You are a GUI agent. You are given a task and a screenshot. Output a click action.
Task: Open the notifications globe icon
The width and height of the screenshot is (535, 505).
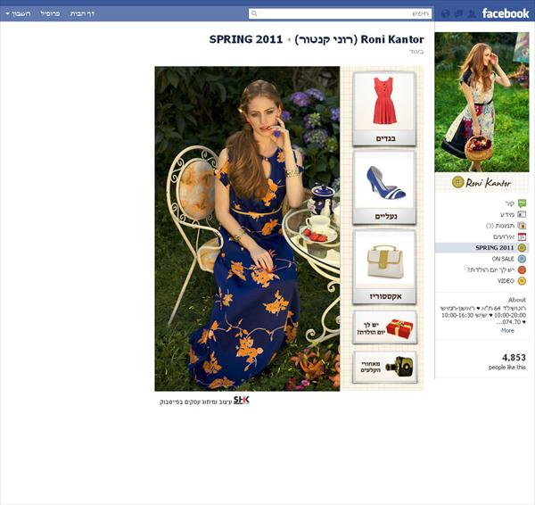pyautogui.click(x=446, y=13)
